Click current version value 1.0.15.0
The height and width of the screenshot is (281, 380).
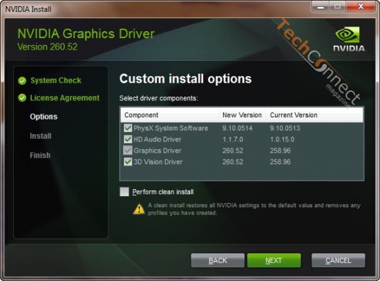pyautogui.click(x=282, y=139)
